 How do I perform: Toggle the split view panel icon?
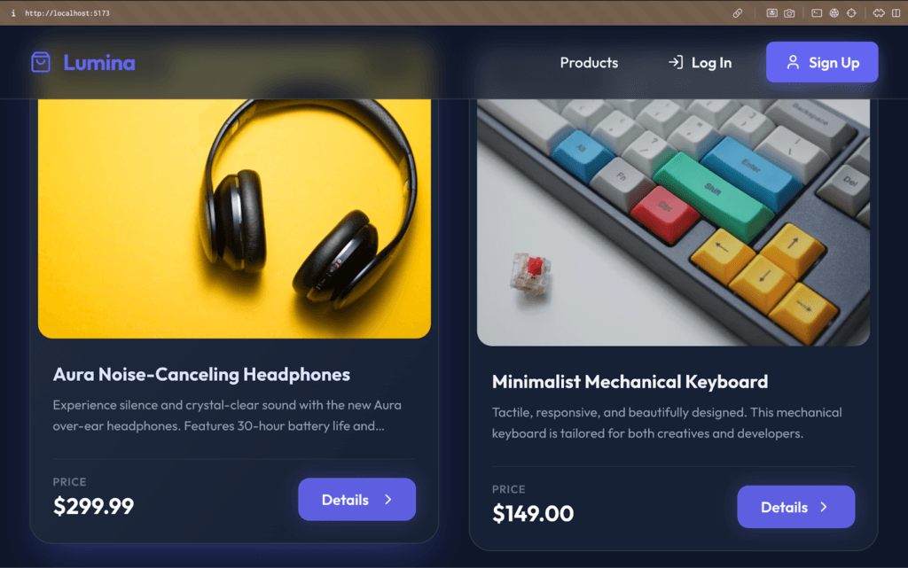click(x=896, y=12)
